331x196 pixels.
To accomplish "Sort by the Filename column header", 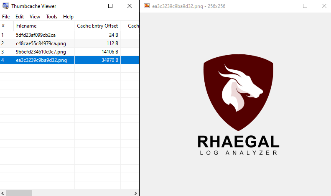I will pyautogui.click(x=44, y=26).
